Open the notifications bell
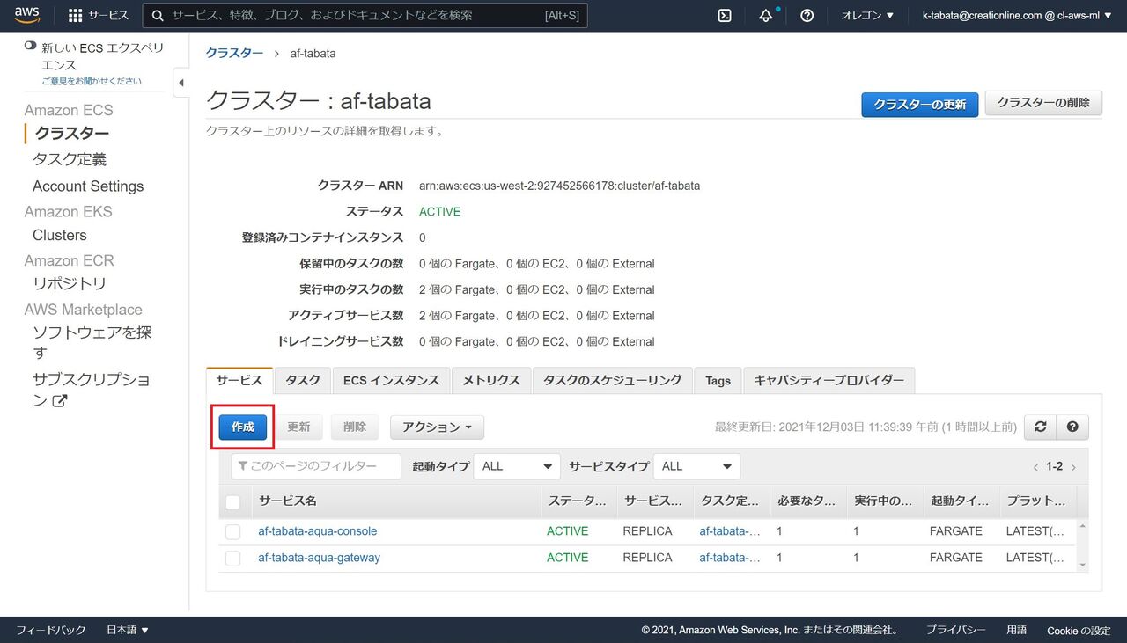The width and height of the screenshot is (1127, 643). pos(766,16)
